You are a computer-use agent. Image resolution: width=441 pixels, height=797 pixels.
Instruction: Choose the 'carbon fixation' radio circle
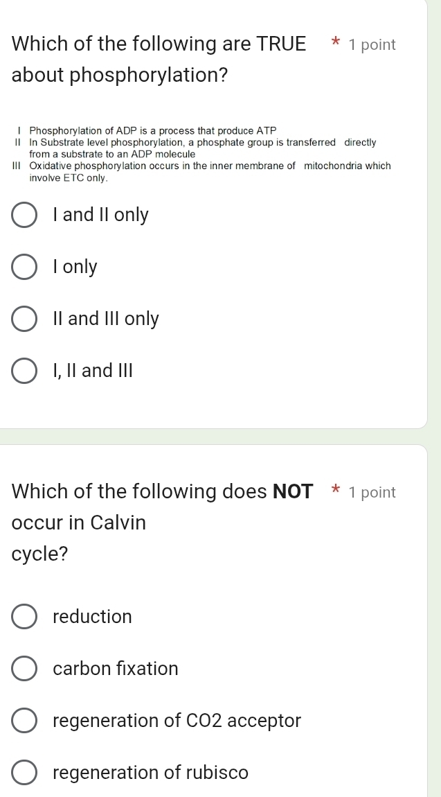(x=25, y=668)
